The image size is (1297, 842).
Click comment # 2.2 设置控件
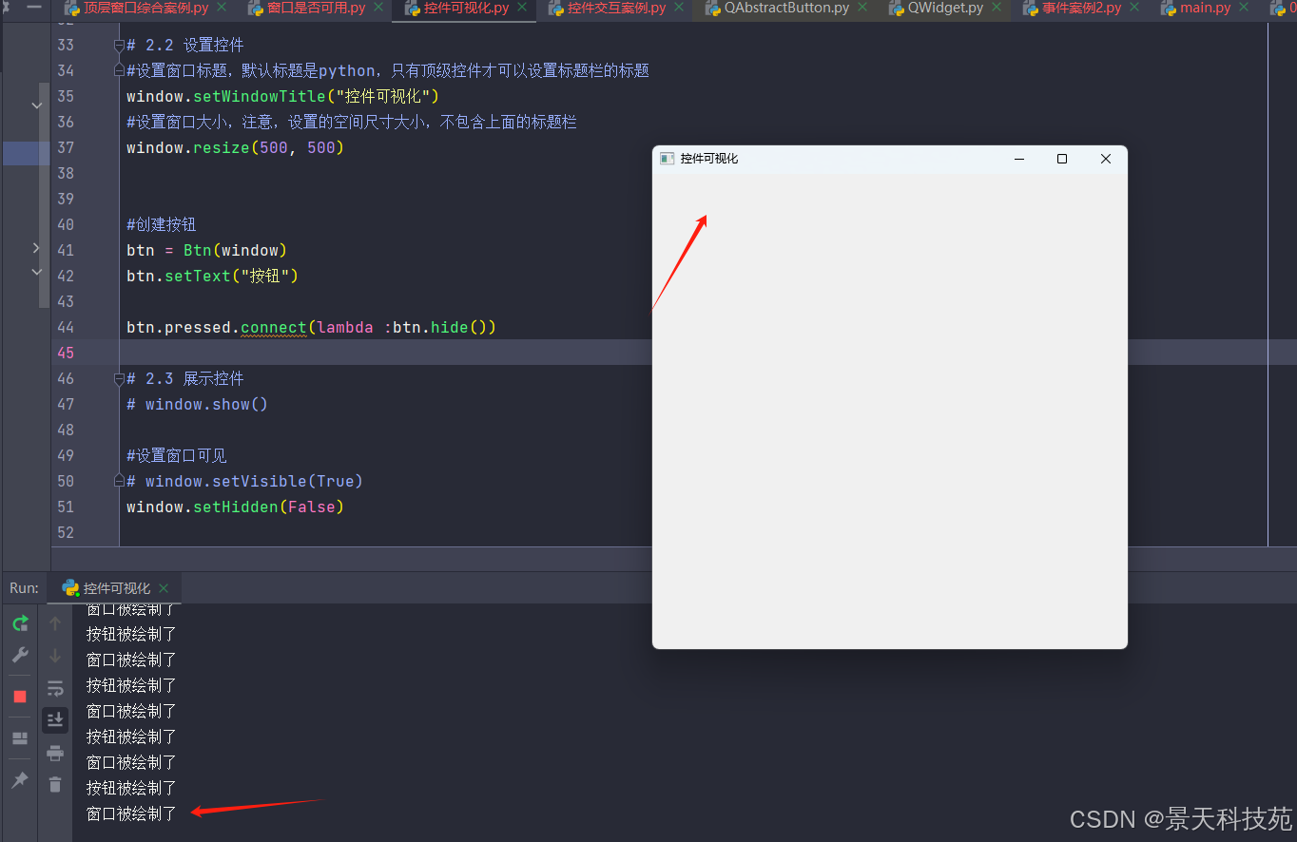(185, 45)
